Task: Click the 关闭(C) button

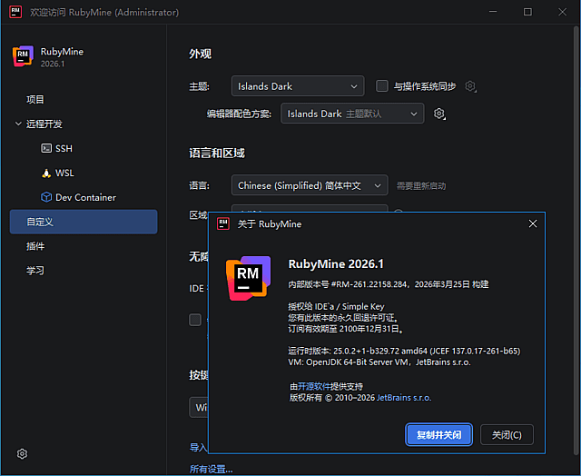Action: point(507,435)
